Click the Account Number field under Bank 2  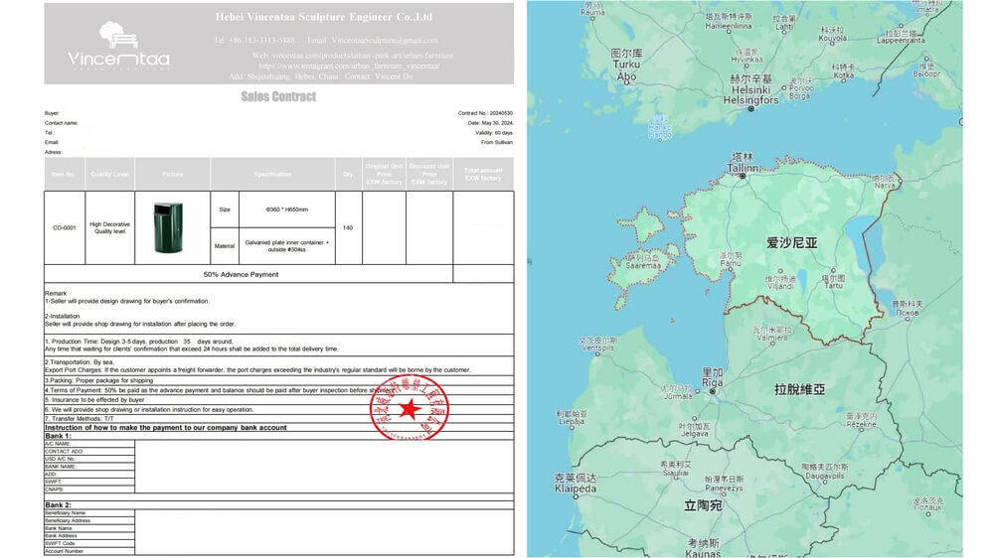pos(64,551)
